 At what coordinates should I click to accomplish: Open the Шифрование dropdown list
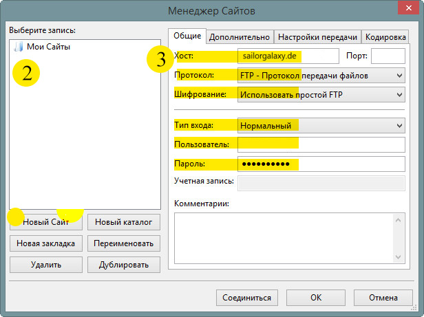point(320,94)
